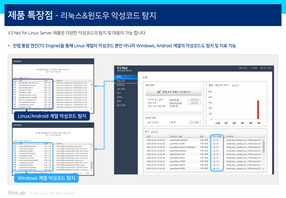The height and width of the screenshot is (198, 286).
Task: Select the Linux/Bitcoinminer.1438238.B log row
Action: (x=204, y=147)
